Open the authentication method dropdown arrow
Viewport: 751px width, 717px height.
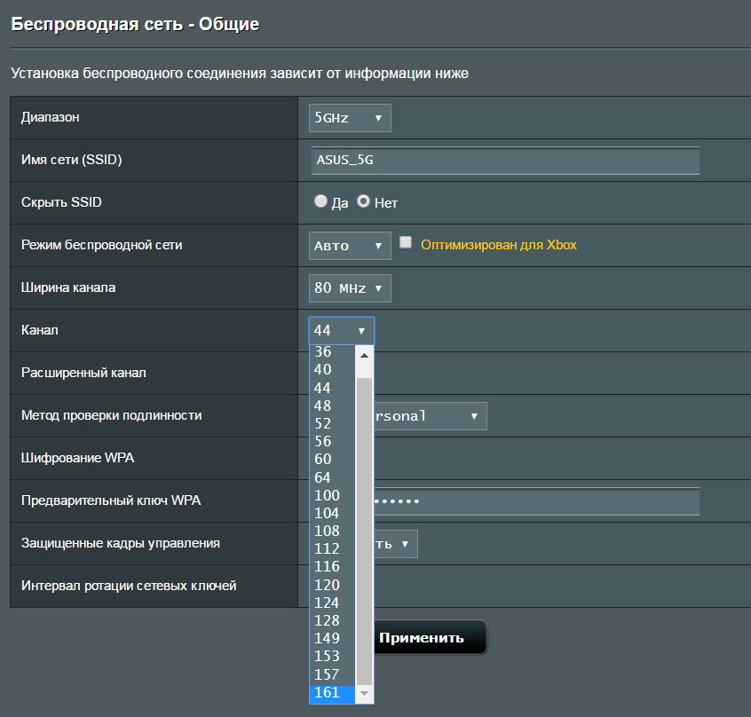pos(474,415)
